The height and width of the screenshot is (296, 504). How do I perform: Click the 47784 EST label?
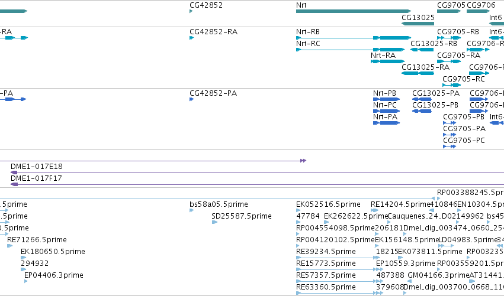coord(307,216)
